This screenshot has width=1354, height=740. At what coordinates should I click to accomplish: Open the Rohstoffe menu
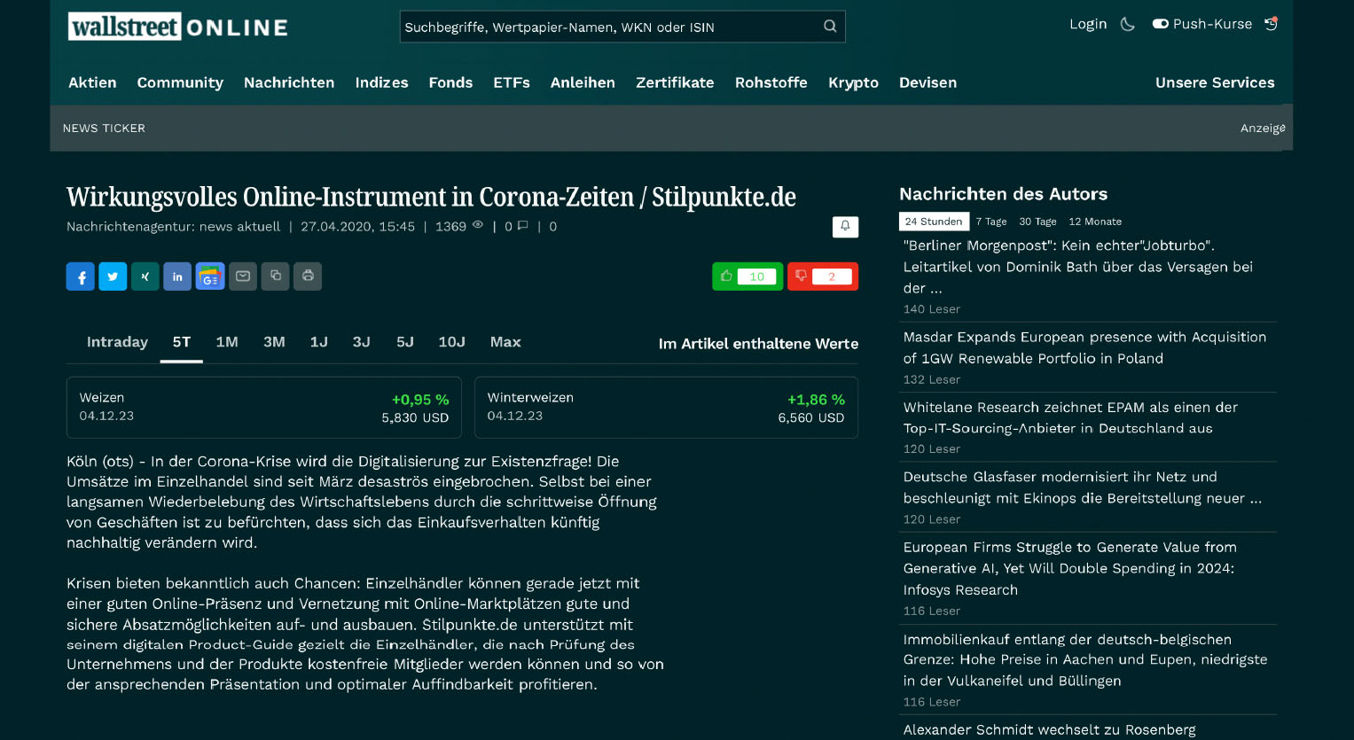pyautogui.click(x=771, y=82)
